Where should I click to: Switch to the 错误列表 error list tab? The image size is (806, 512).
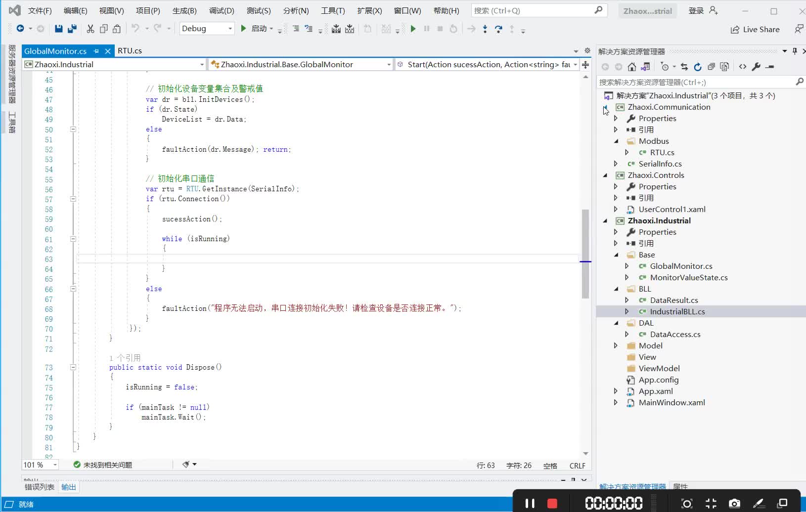coord(40,487)
